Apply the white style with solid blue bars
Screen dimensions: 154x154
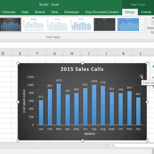(81, 25)
